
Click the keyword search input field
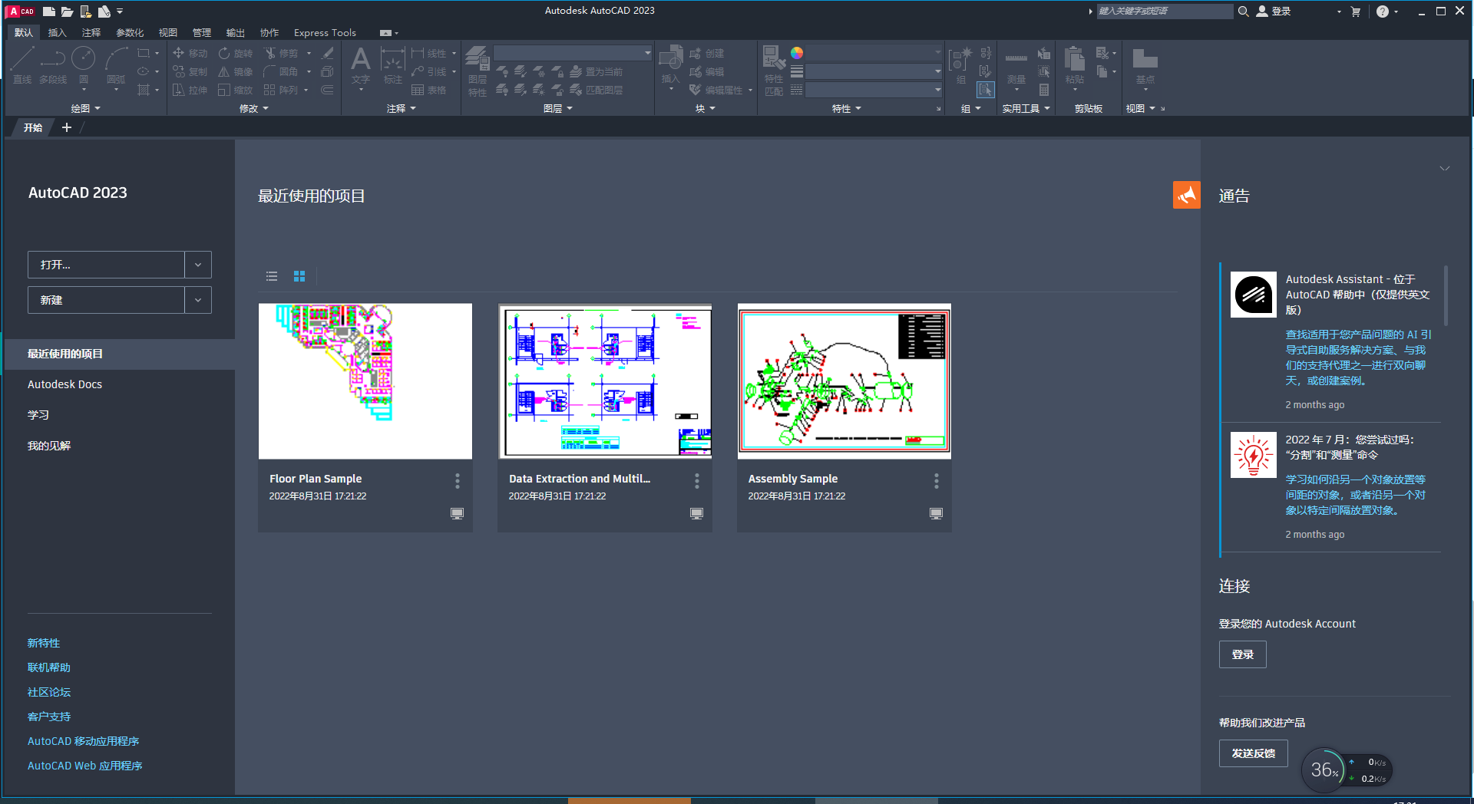tap(1164, 12)
